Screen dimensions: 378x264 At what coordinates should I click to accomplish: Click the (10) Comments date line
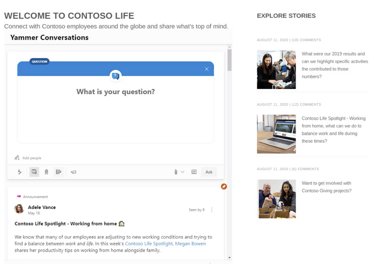tap(289, 40)
